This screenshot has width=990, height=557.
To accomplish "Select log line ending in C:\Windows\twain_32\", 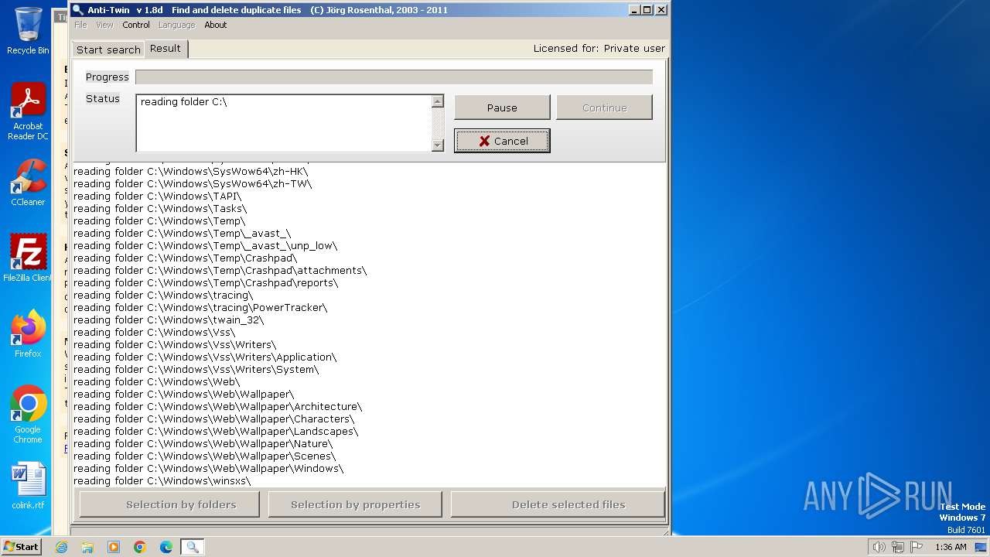I will (x=169, y=320).
